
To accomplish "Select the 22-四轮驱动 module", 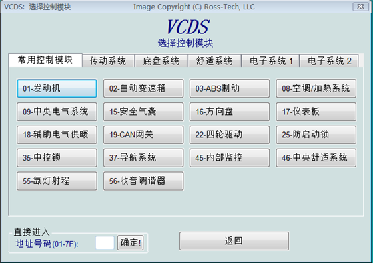I will point(230,135).
